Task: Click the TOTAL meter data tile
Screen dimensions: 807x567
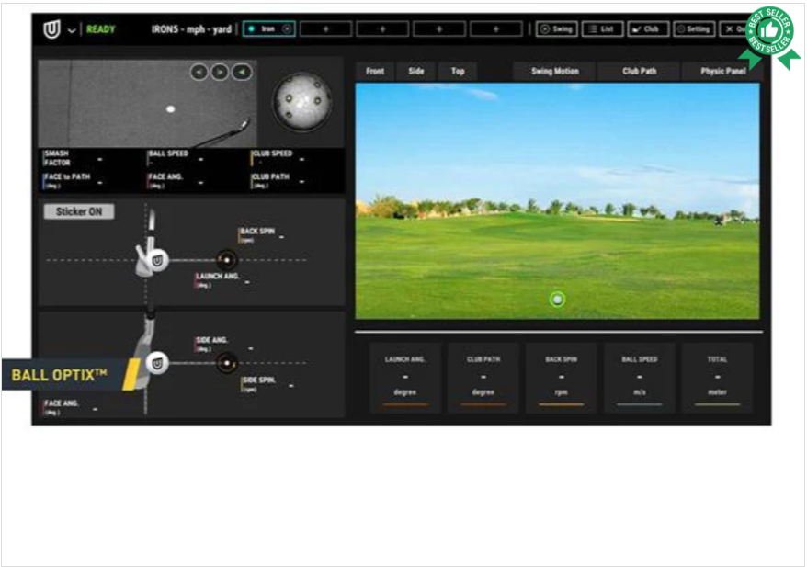Action: point(717,378)
